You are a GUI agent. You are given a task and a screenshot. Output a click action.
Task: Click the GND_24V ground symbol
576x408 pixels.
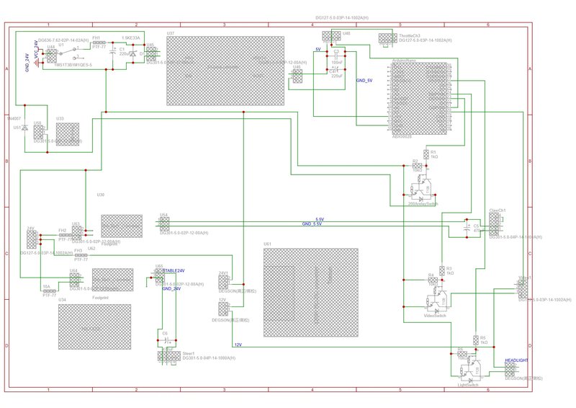pos(37,64)
